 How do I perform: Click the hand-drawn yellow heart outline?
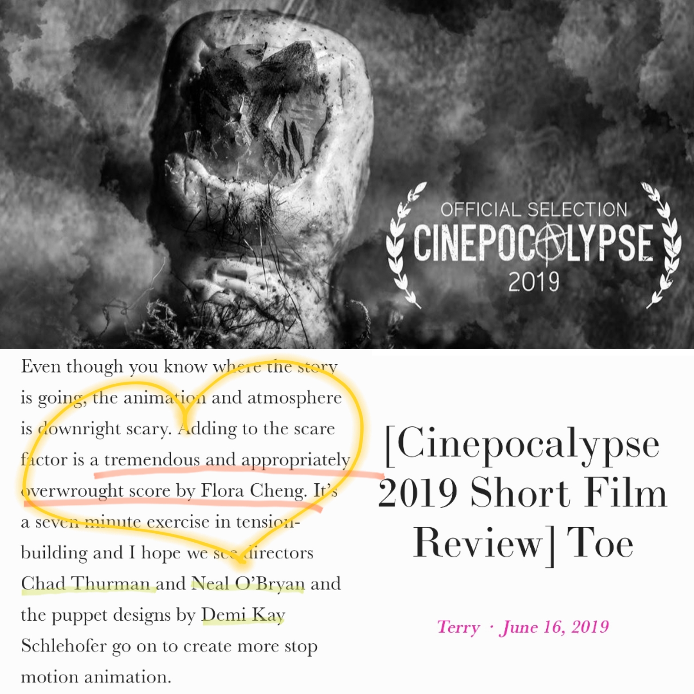click(193, 461)
